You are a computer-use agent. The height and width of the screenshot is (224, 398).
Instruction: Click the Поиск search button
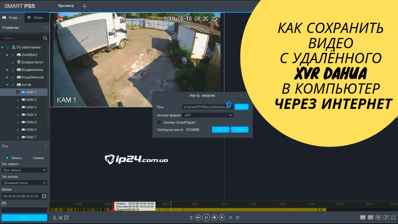(24, 217)
